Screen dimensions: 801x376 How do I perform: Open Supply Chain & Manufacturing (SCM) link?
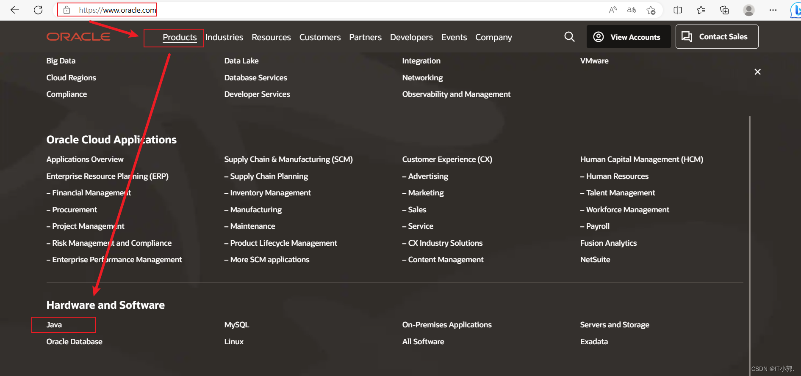point(288,159)
